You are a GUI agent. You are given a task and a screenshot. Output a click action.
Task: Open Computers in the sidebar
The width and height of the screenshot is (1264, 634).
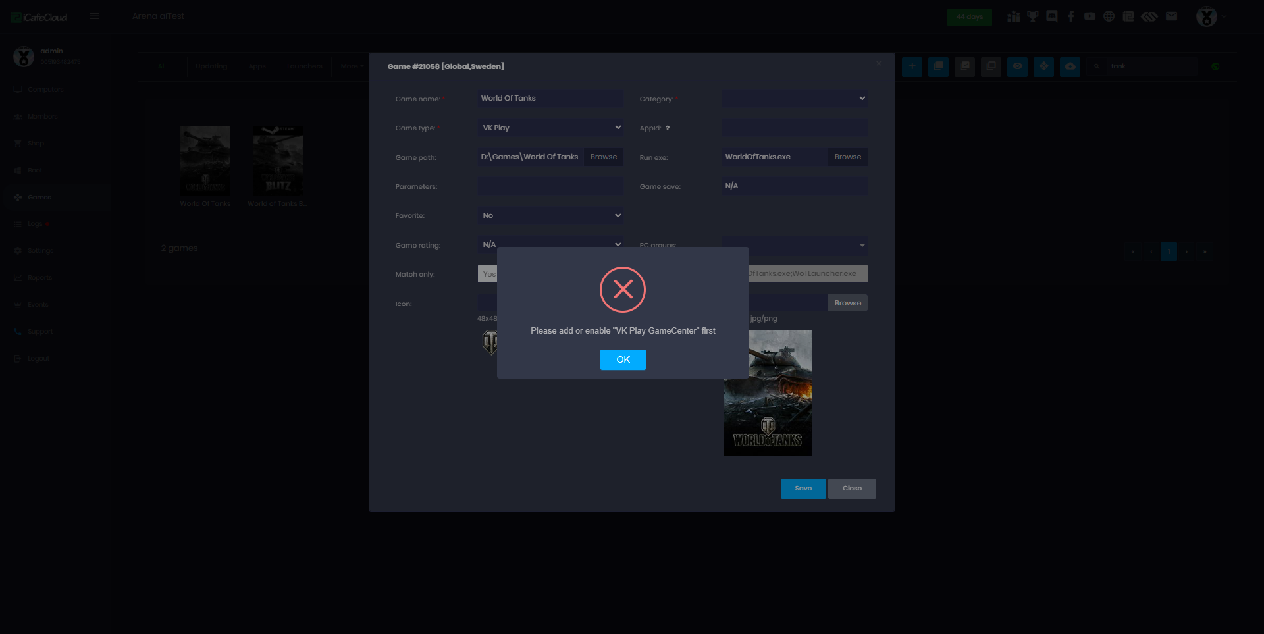point(45,90)
